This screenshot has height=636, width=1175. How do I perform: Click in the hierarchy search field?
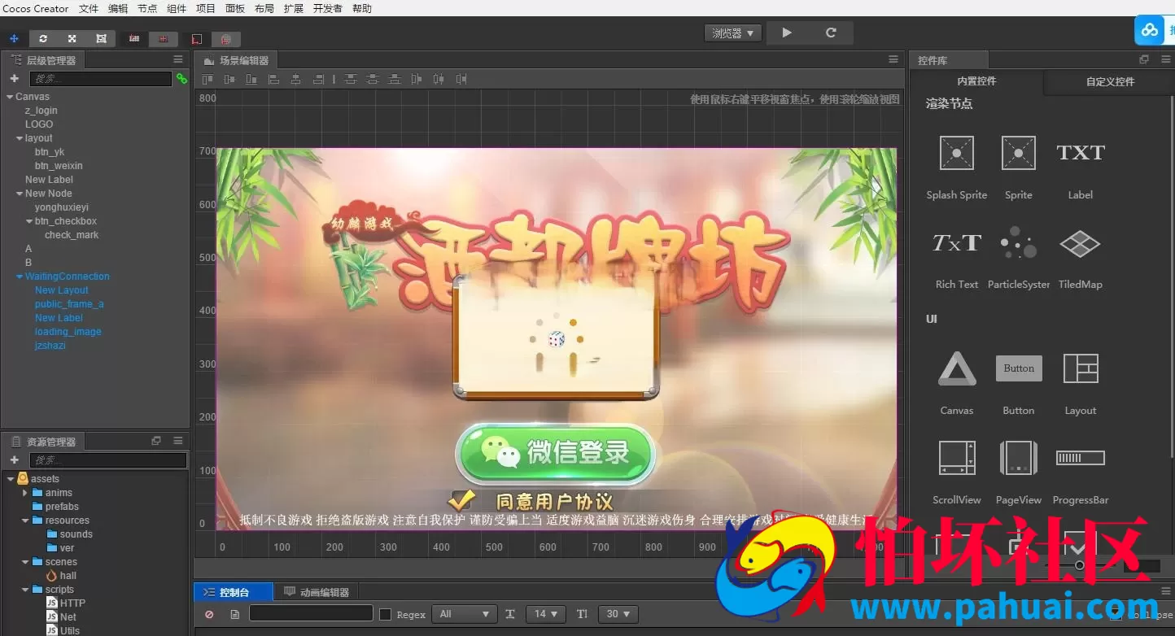point(101,79)
